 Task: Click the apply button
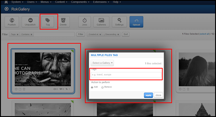[148, 95]
